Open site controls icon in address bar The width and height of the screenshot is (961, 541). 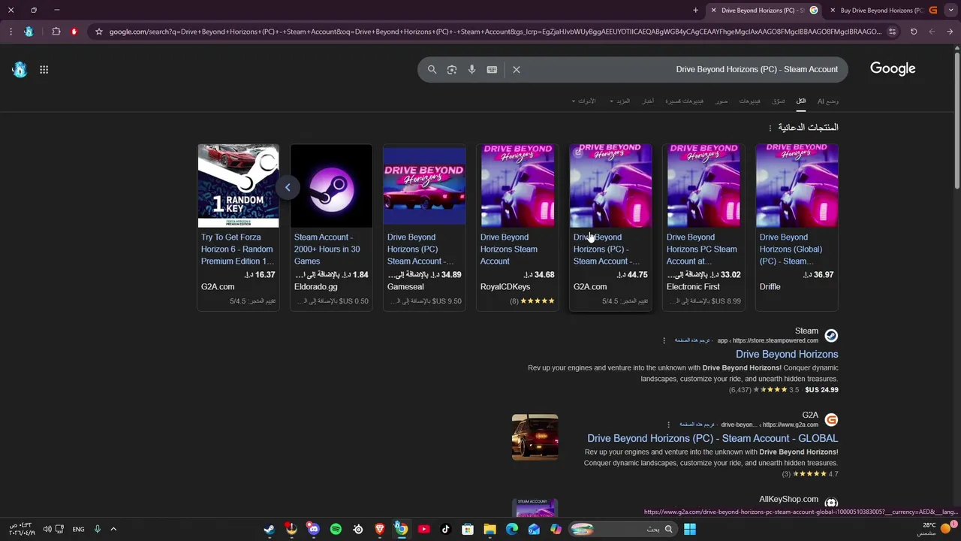pyautogui.click(x=892, y=32)
